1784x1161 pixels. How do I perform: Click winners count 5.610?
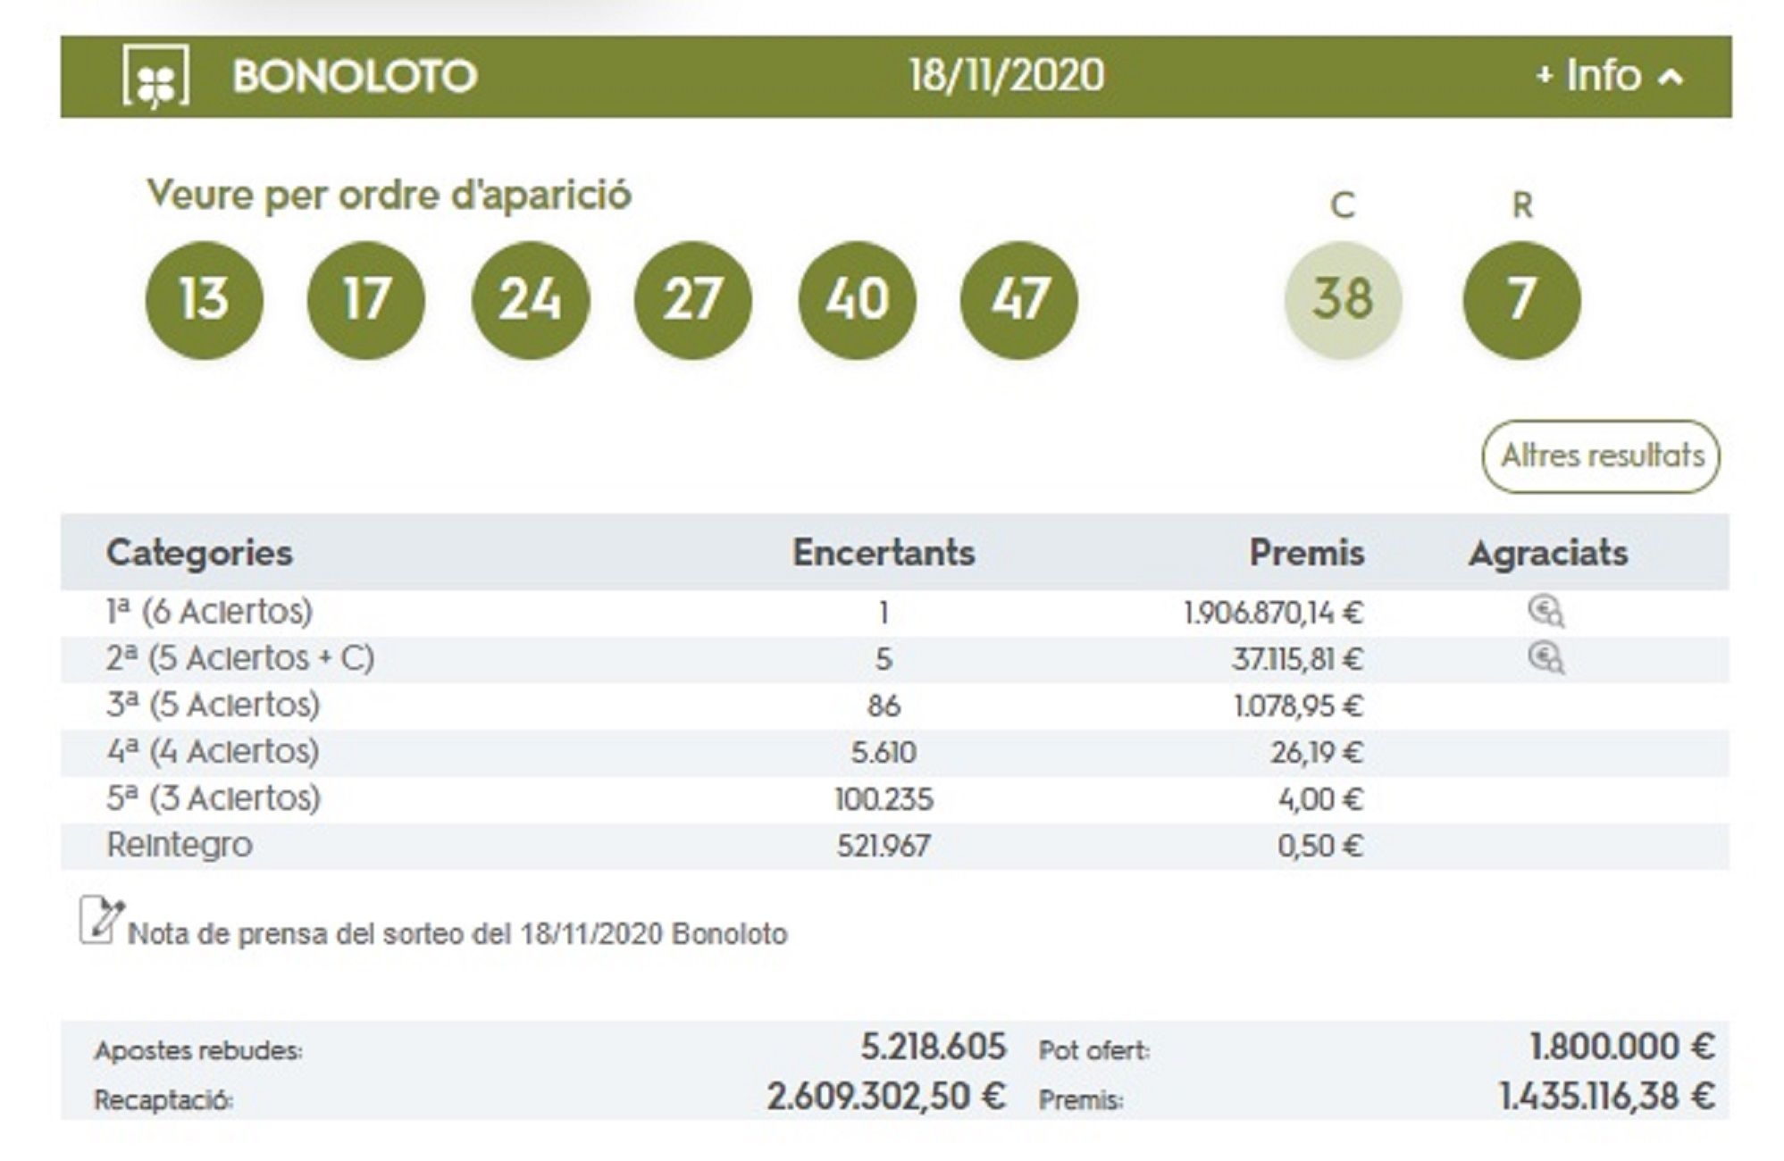(884, 753)
